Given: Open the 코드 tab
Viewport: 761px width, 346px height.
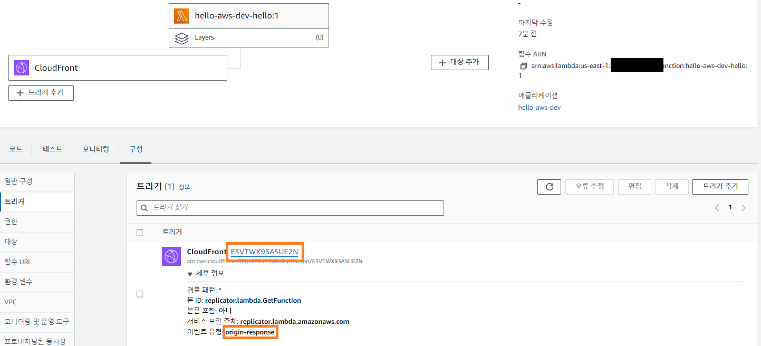Looking at the screenshot, I should pos(16,149).
